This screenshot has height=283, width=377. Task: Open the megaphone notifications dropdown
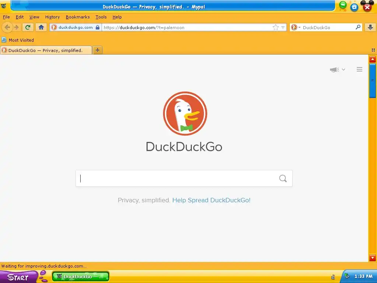coord(338,70)
